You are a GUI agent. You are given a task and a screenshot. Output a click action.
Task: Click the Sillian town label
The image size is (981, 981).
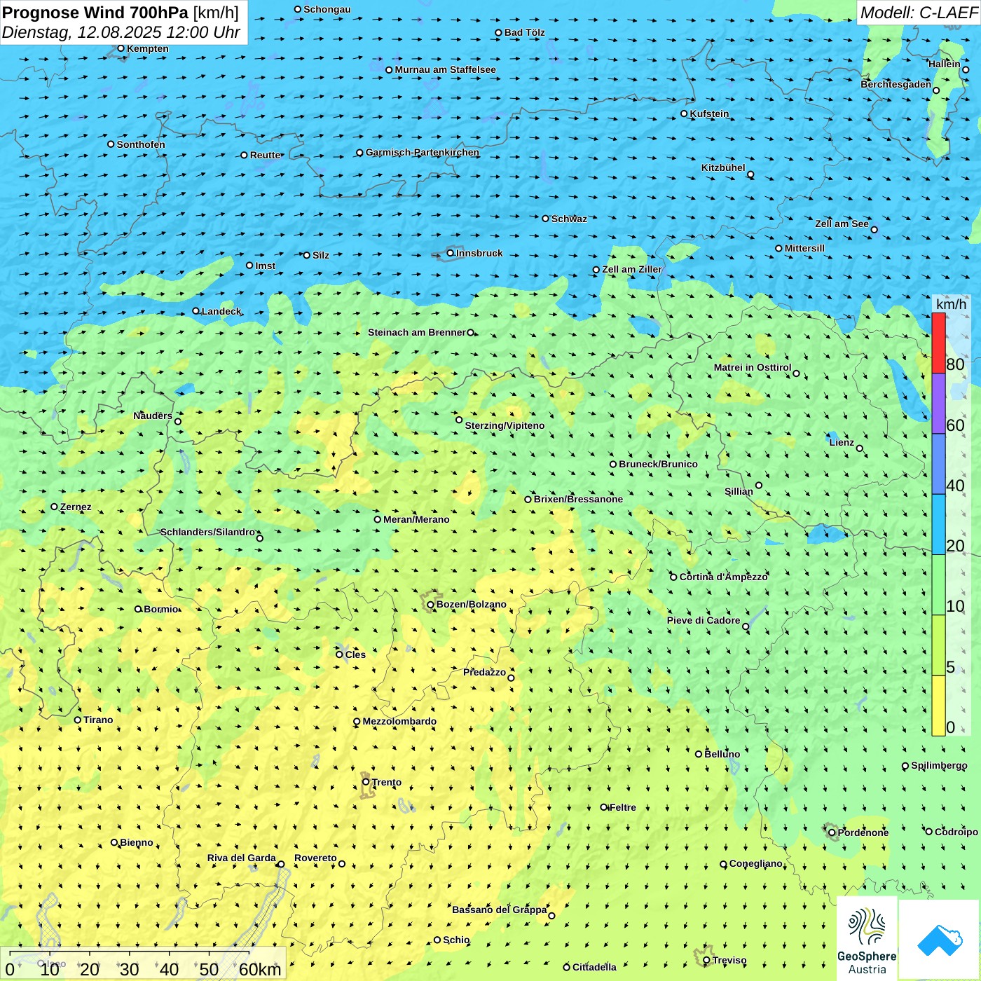click(x=739, y=491)
